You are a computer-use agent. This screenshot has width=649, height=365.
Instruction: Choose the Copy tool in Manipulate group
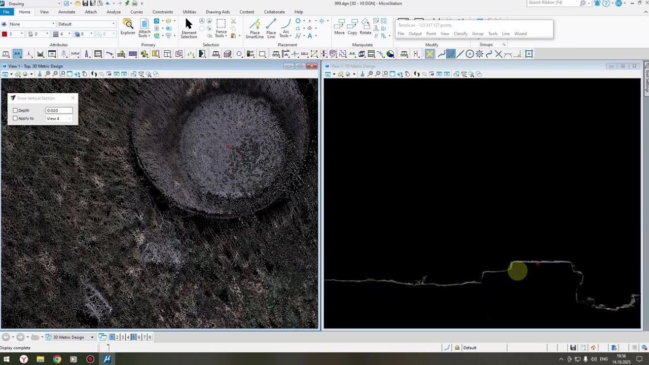(x=352, y=27)
